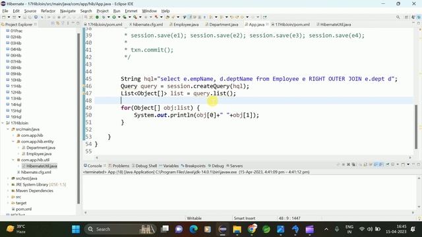
Task: Open the Source menu
Action: 30,11
